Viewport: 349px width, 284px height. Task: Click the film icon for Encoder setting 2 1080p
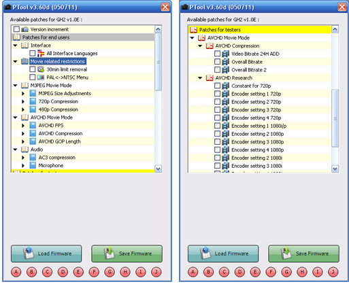click(226, 134)
